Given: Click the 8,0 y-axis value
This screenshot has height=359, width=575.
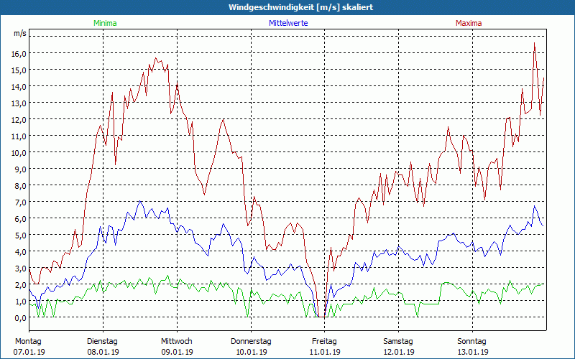Looking at the screenshot, I should coord(22,185).
